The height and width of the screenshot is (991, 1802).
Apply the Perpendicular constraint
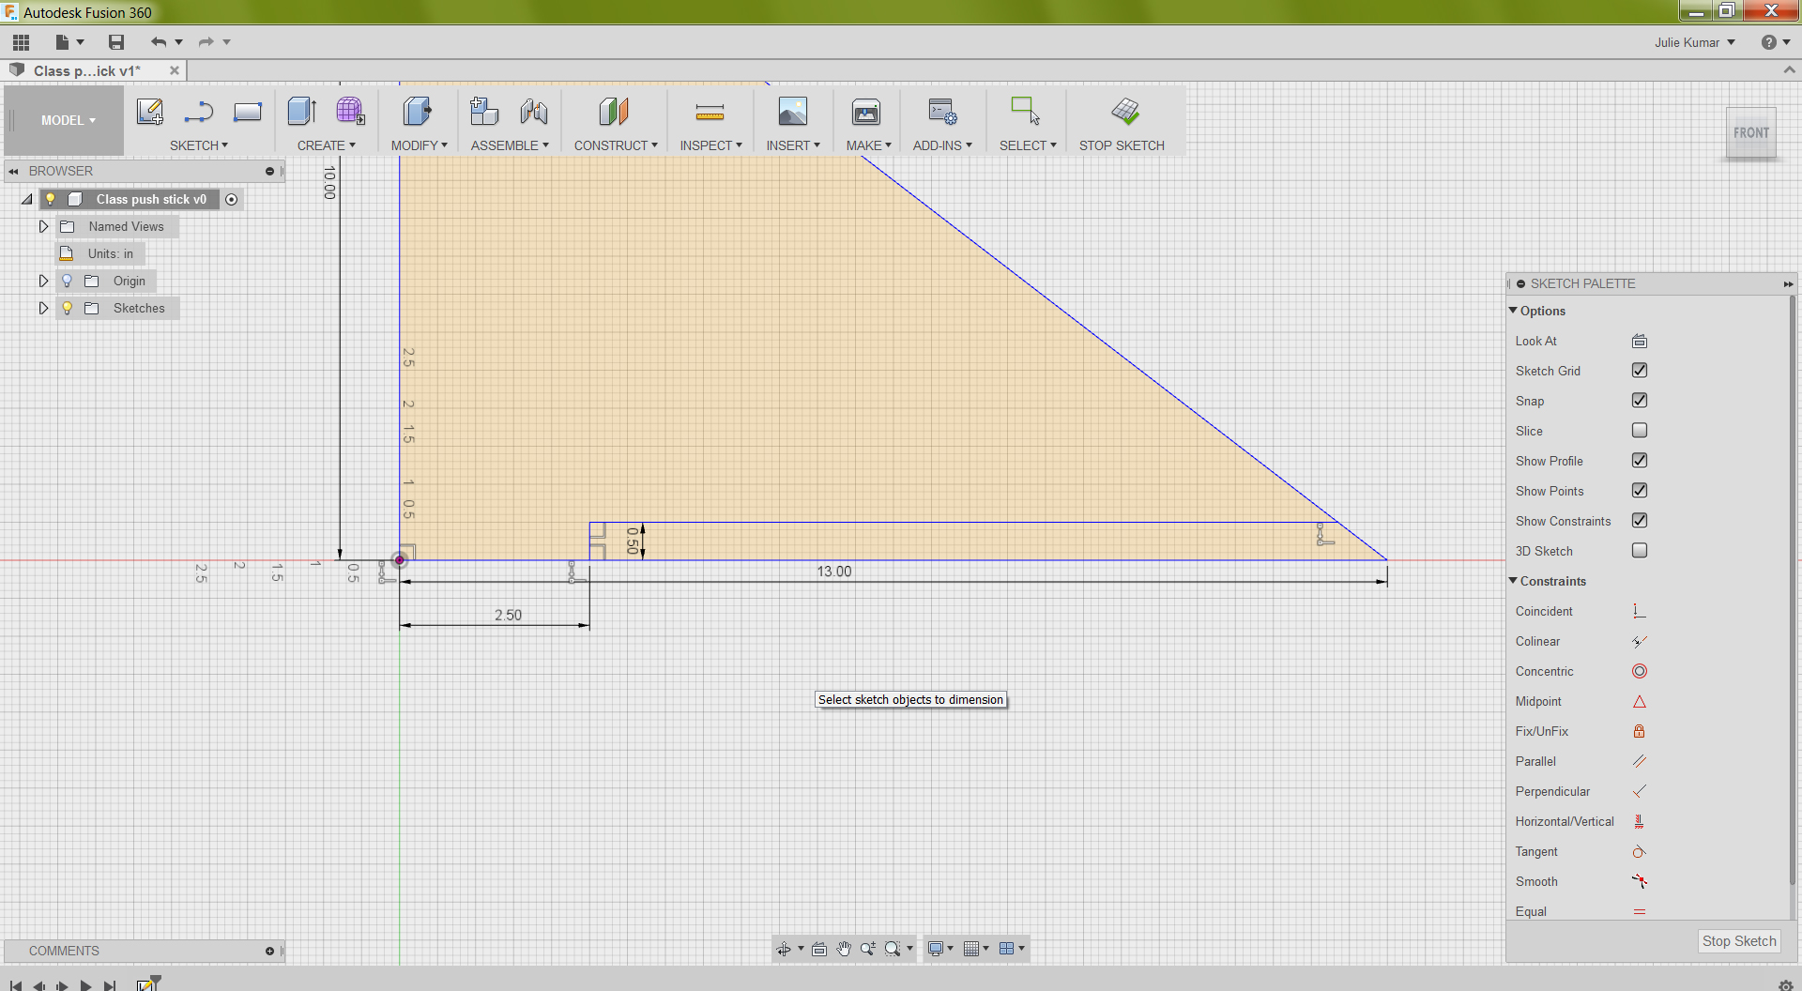[x=1640, y=792]
